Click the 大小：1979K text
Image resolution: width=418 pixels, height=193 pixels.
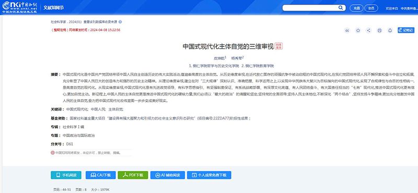[x=100, y=189]
